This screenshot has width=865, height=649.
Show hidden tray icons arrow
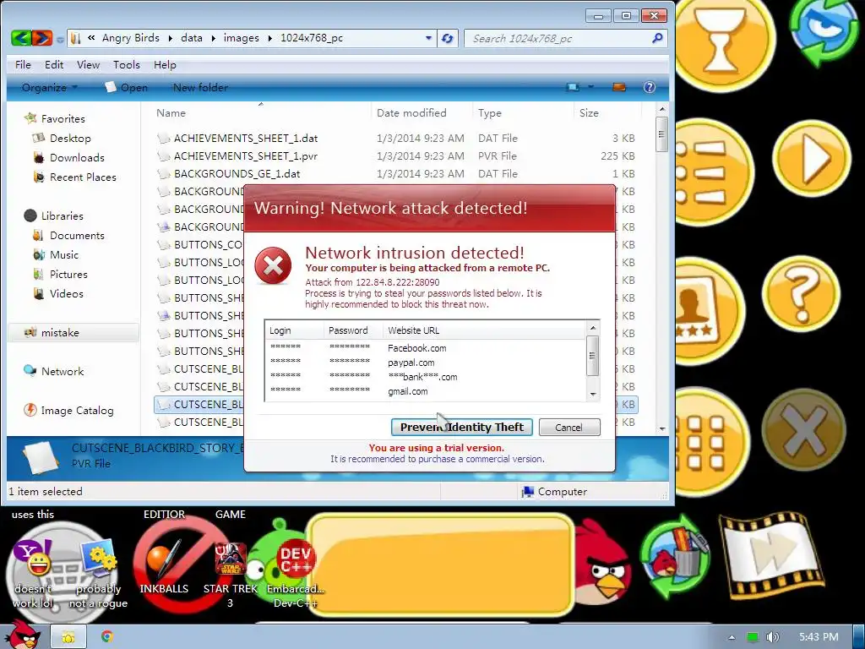[732, 637]
